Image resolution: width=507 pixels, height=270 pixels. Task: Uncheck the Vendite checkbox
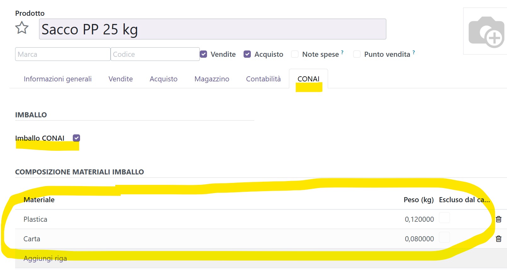204,54
